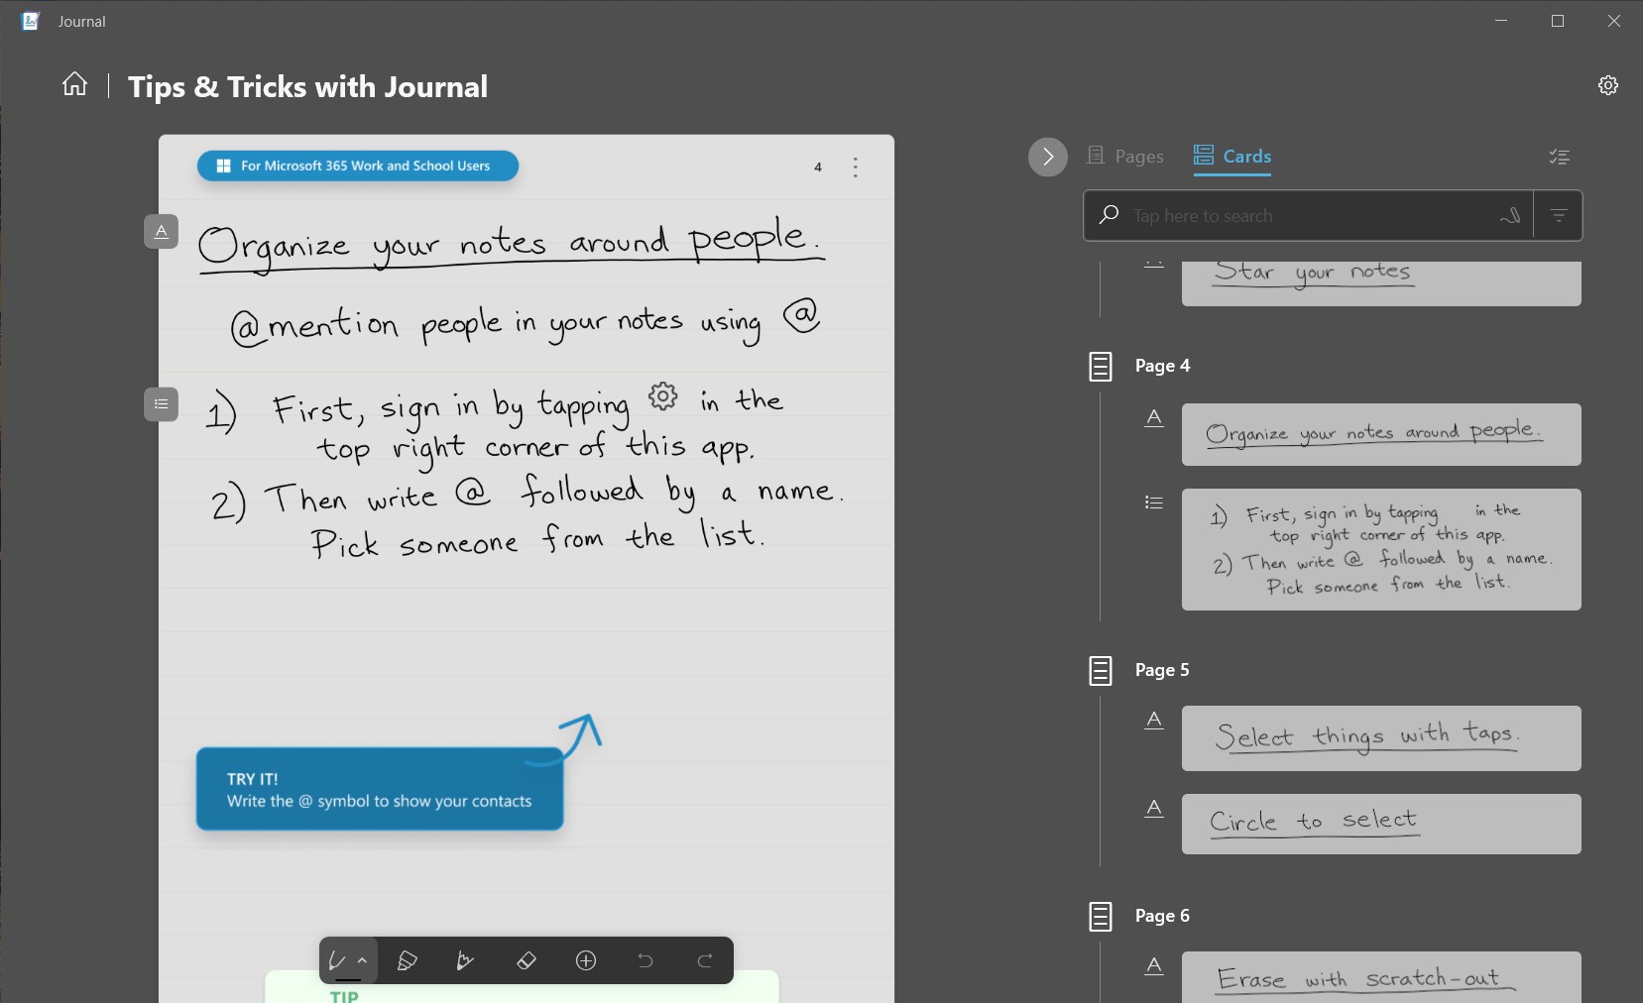Open Settings gear in top right
Image resolution: width=1643 pixels, height=1003 pixels.
(x=1608, y=85)
